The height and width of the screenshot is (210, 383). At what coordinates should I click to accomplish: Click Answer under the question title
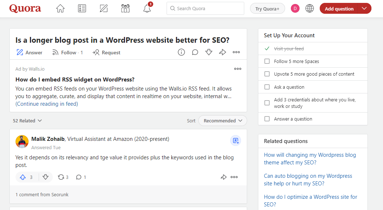click(29, 52)
